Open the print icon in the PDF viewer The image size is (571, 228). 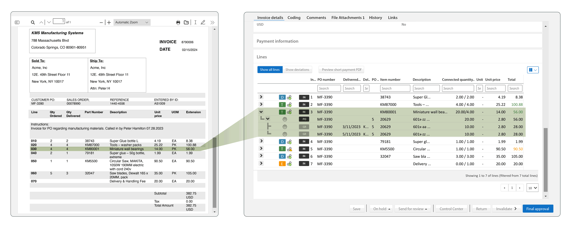(178, 22)
